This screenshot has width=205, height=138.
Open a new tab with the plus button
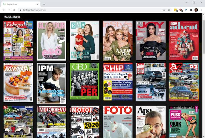[x=44, y=4]
